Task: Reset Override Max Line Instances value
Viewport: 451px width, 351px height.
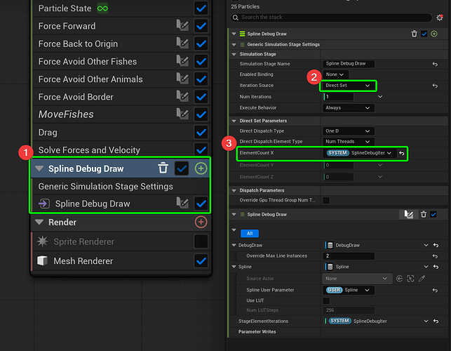Action: pos(435,256)
